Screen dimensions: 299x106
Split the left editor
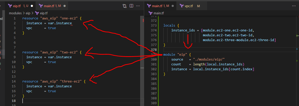(131, 6)
